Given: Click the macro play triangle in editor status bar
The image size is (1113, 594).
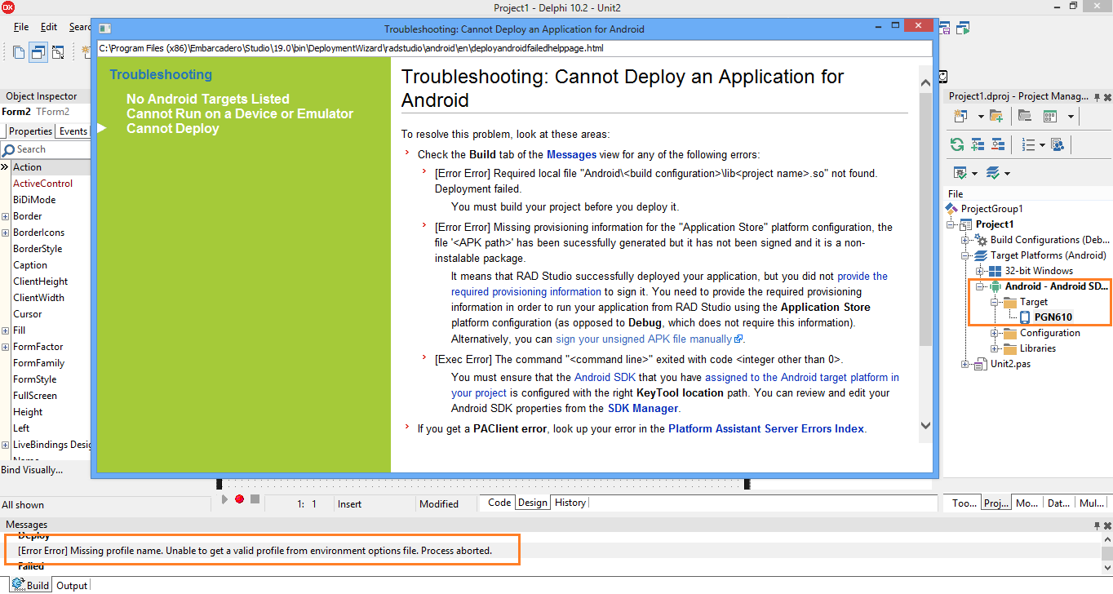Looking at the screenshot, I should 225,499.
